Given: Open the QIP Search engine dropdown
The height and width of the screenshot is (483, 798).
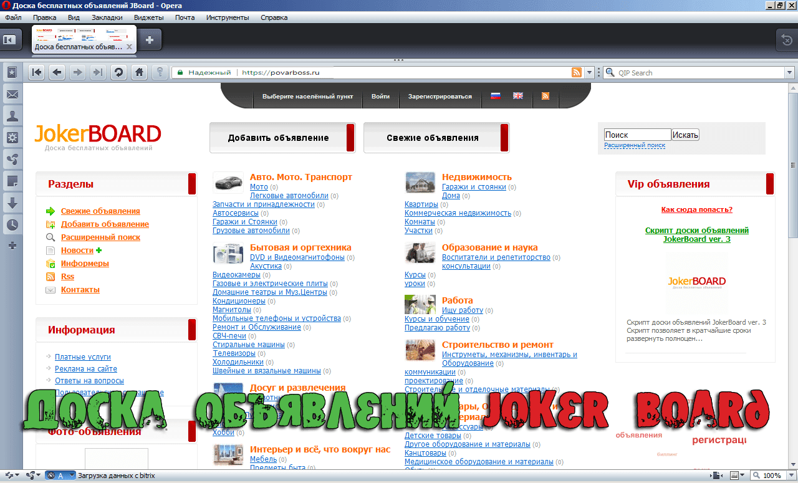Looking at the screenshot, I should [789, 73].
